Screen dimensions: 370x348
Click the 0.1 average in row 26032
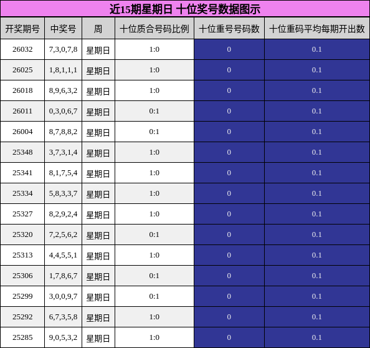[316, 49]
